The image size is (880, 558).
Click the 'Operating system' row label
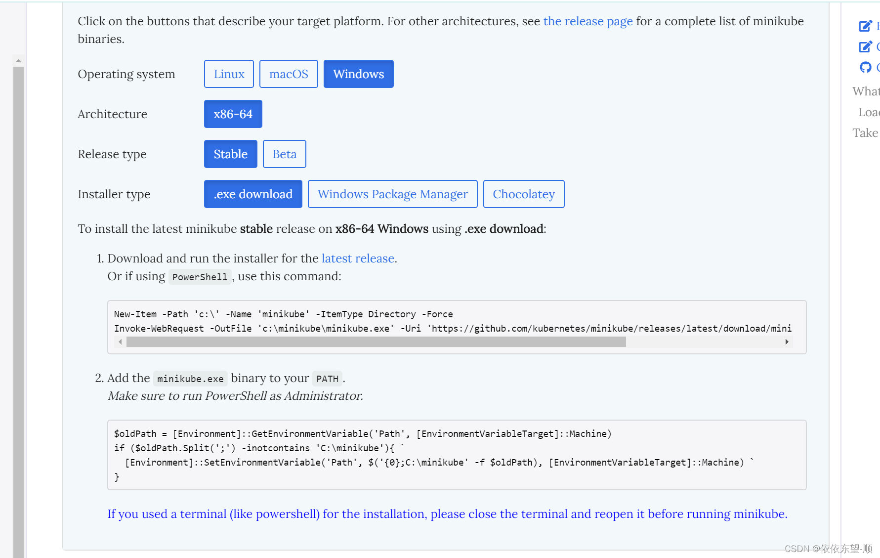126,74
